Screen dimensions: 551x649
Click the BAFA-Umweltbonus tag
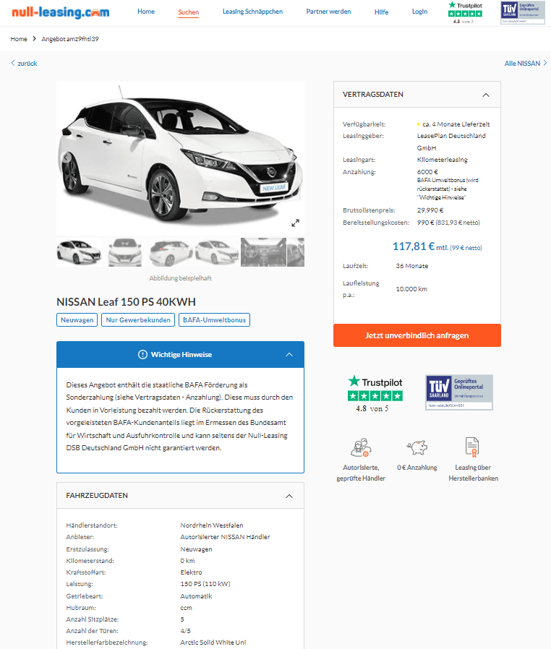click(215, 320)
